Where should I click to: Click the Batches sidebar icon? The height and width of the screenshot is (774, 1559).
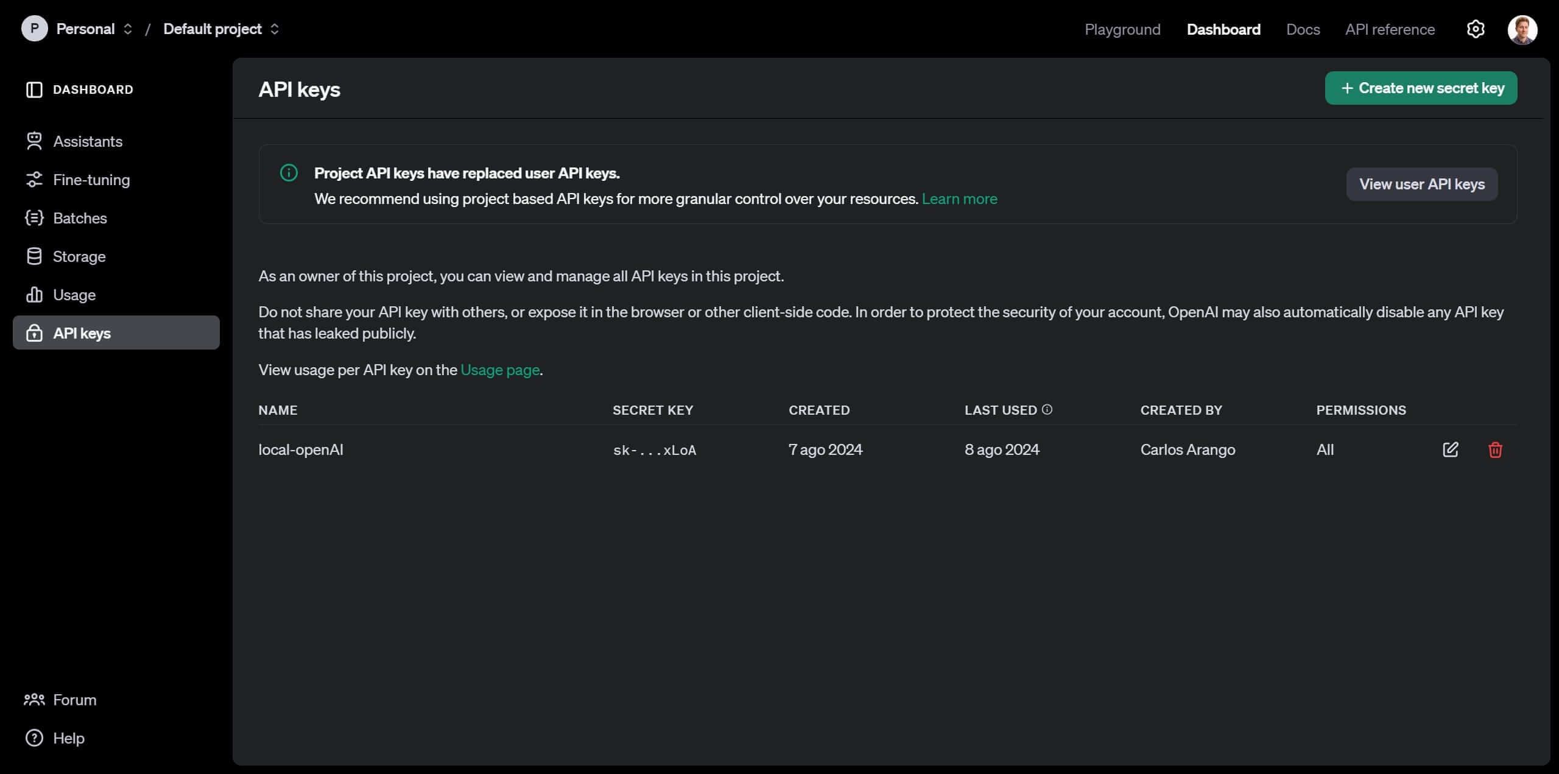click(35, 218)
